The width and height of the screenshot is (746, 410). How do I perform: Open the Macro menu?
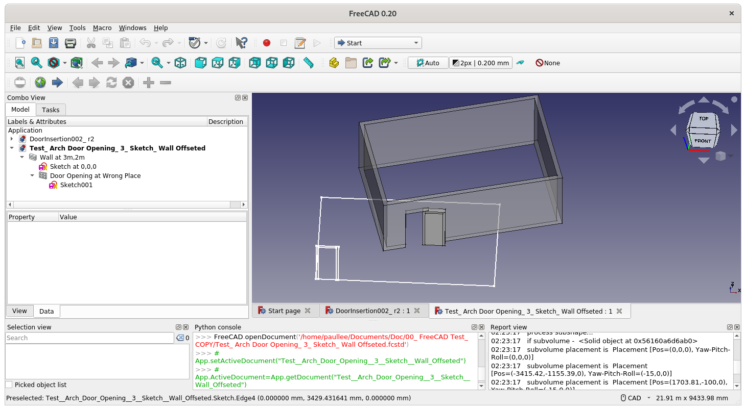tap(102, 28)
